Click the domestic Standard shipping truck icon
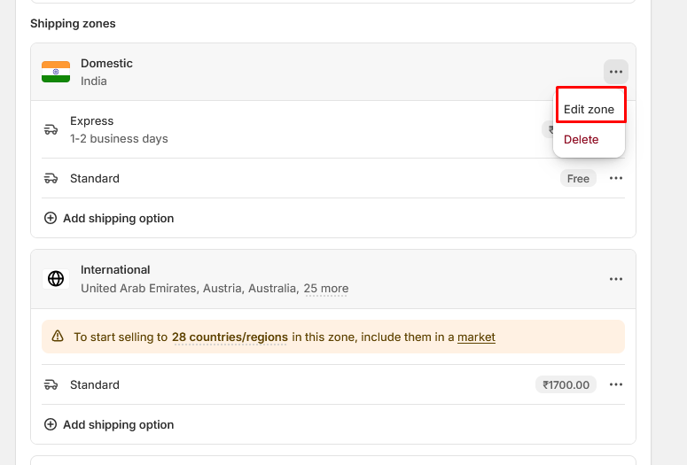The height and width of the screenshot is (465, 687). coord(51,179)
